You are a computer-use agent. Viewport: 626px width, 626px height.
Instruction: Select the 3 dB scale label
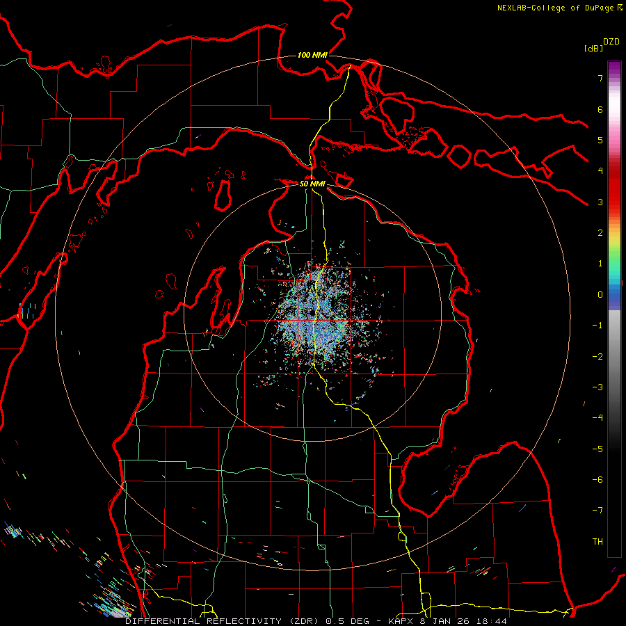point(600,202)
